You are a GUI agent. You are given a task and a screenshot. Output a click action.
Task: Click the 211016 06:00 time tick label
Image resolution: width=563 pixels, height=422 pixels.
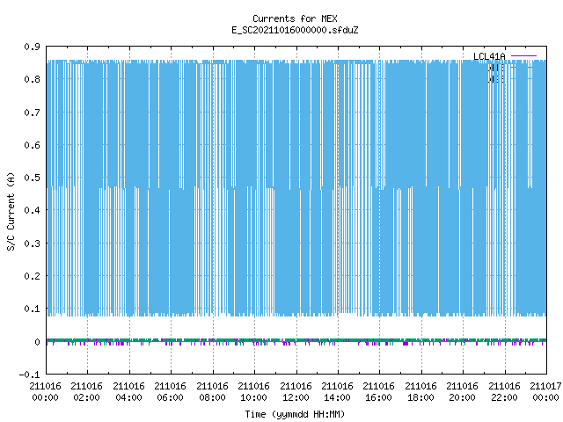[x=170, y=391]
